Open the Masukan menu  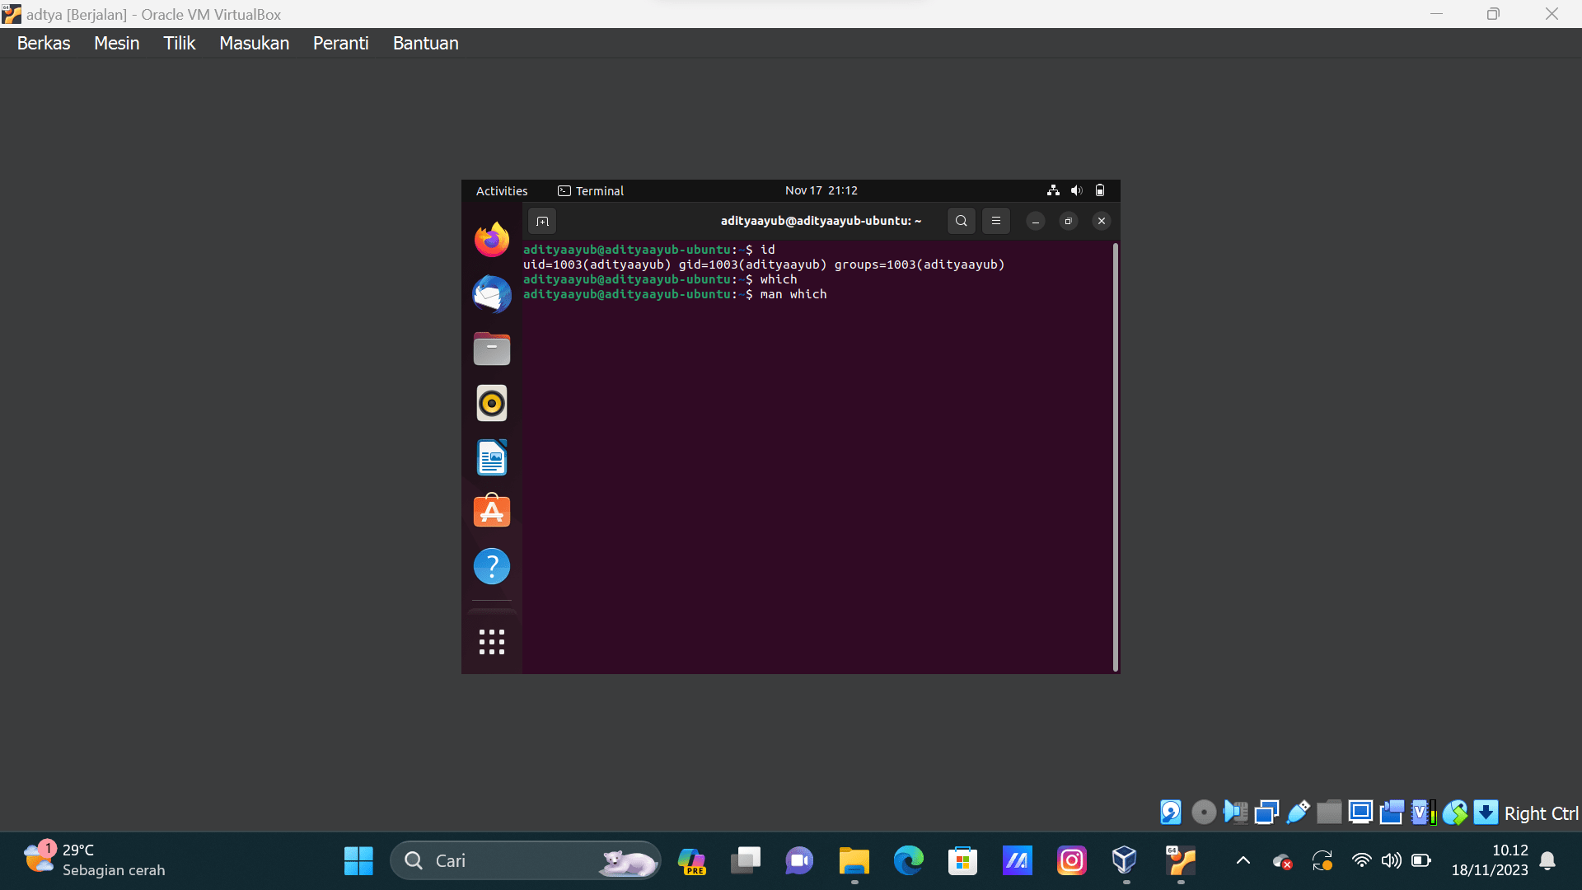(x=254, y=43)
